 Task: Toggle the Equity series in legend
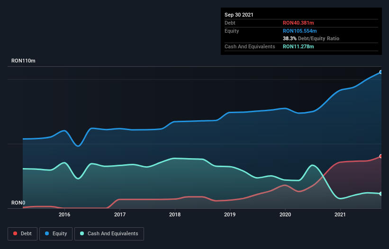(x=56, y=234)
